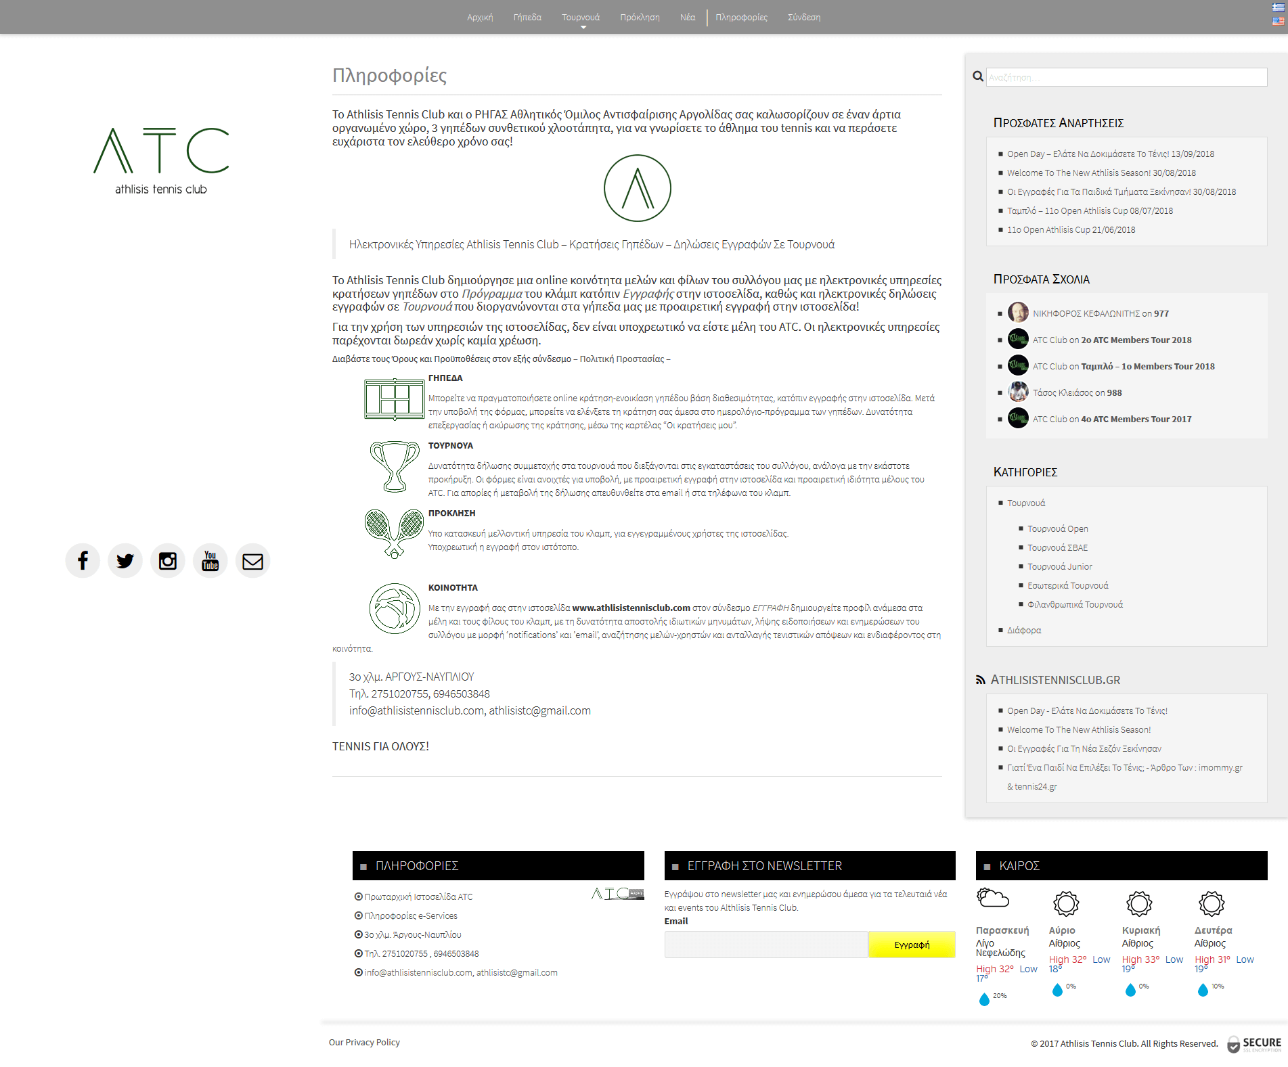
Task: Open the Αρχική menu item
Action: point(480,18)
